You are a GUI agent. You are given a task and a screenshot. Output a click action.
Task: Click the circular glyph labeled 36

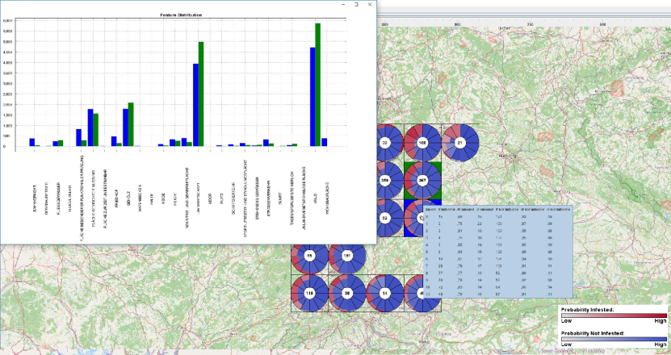pos(347,294)
